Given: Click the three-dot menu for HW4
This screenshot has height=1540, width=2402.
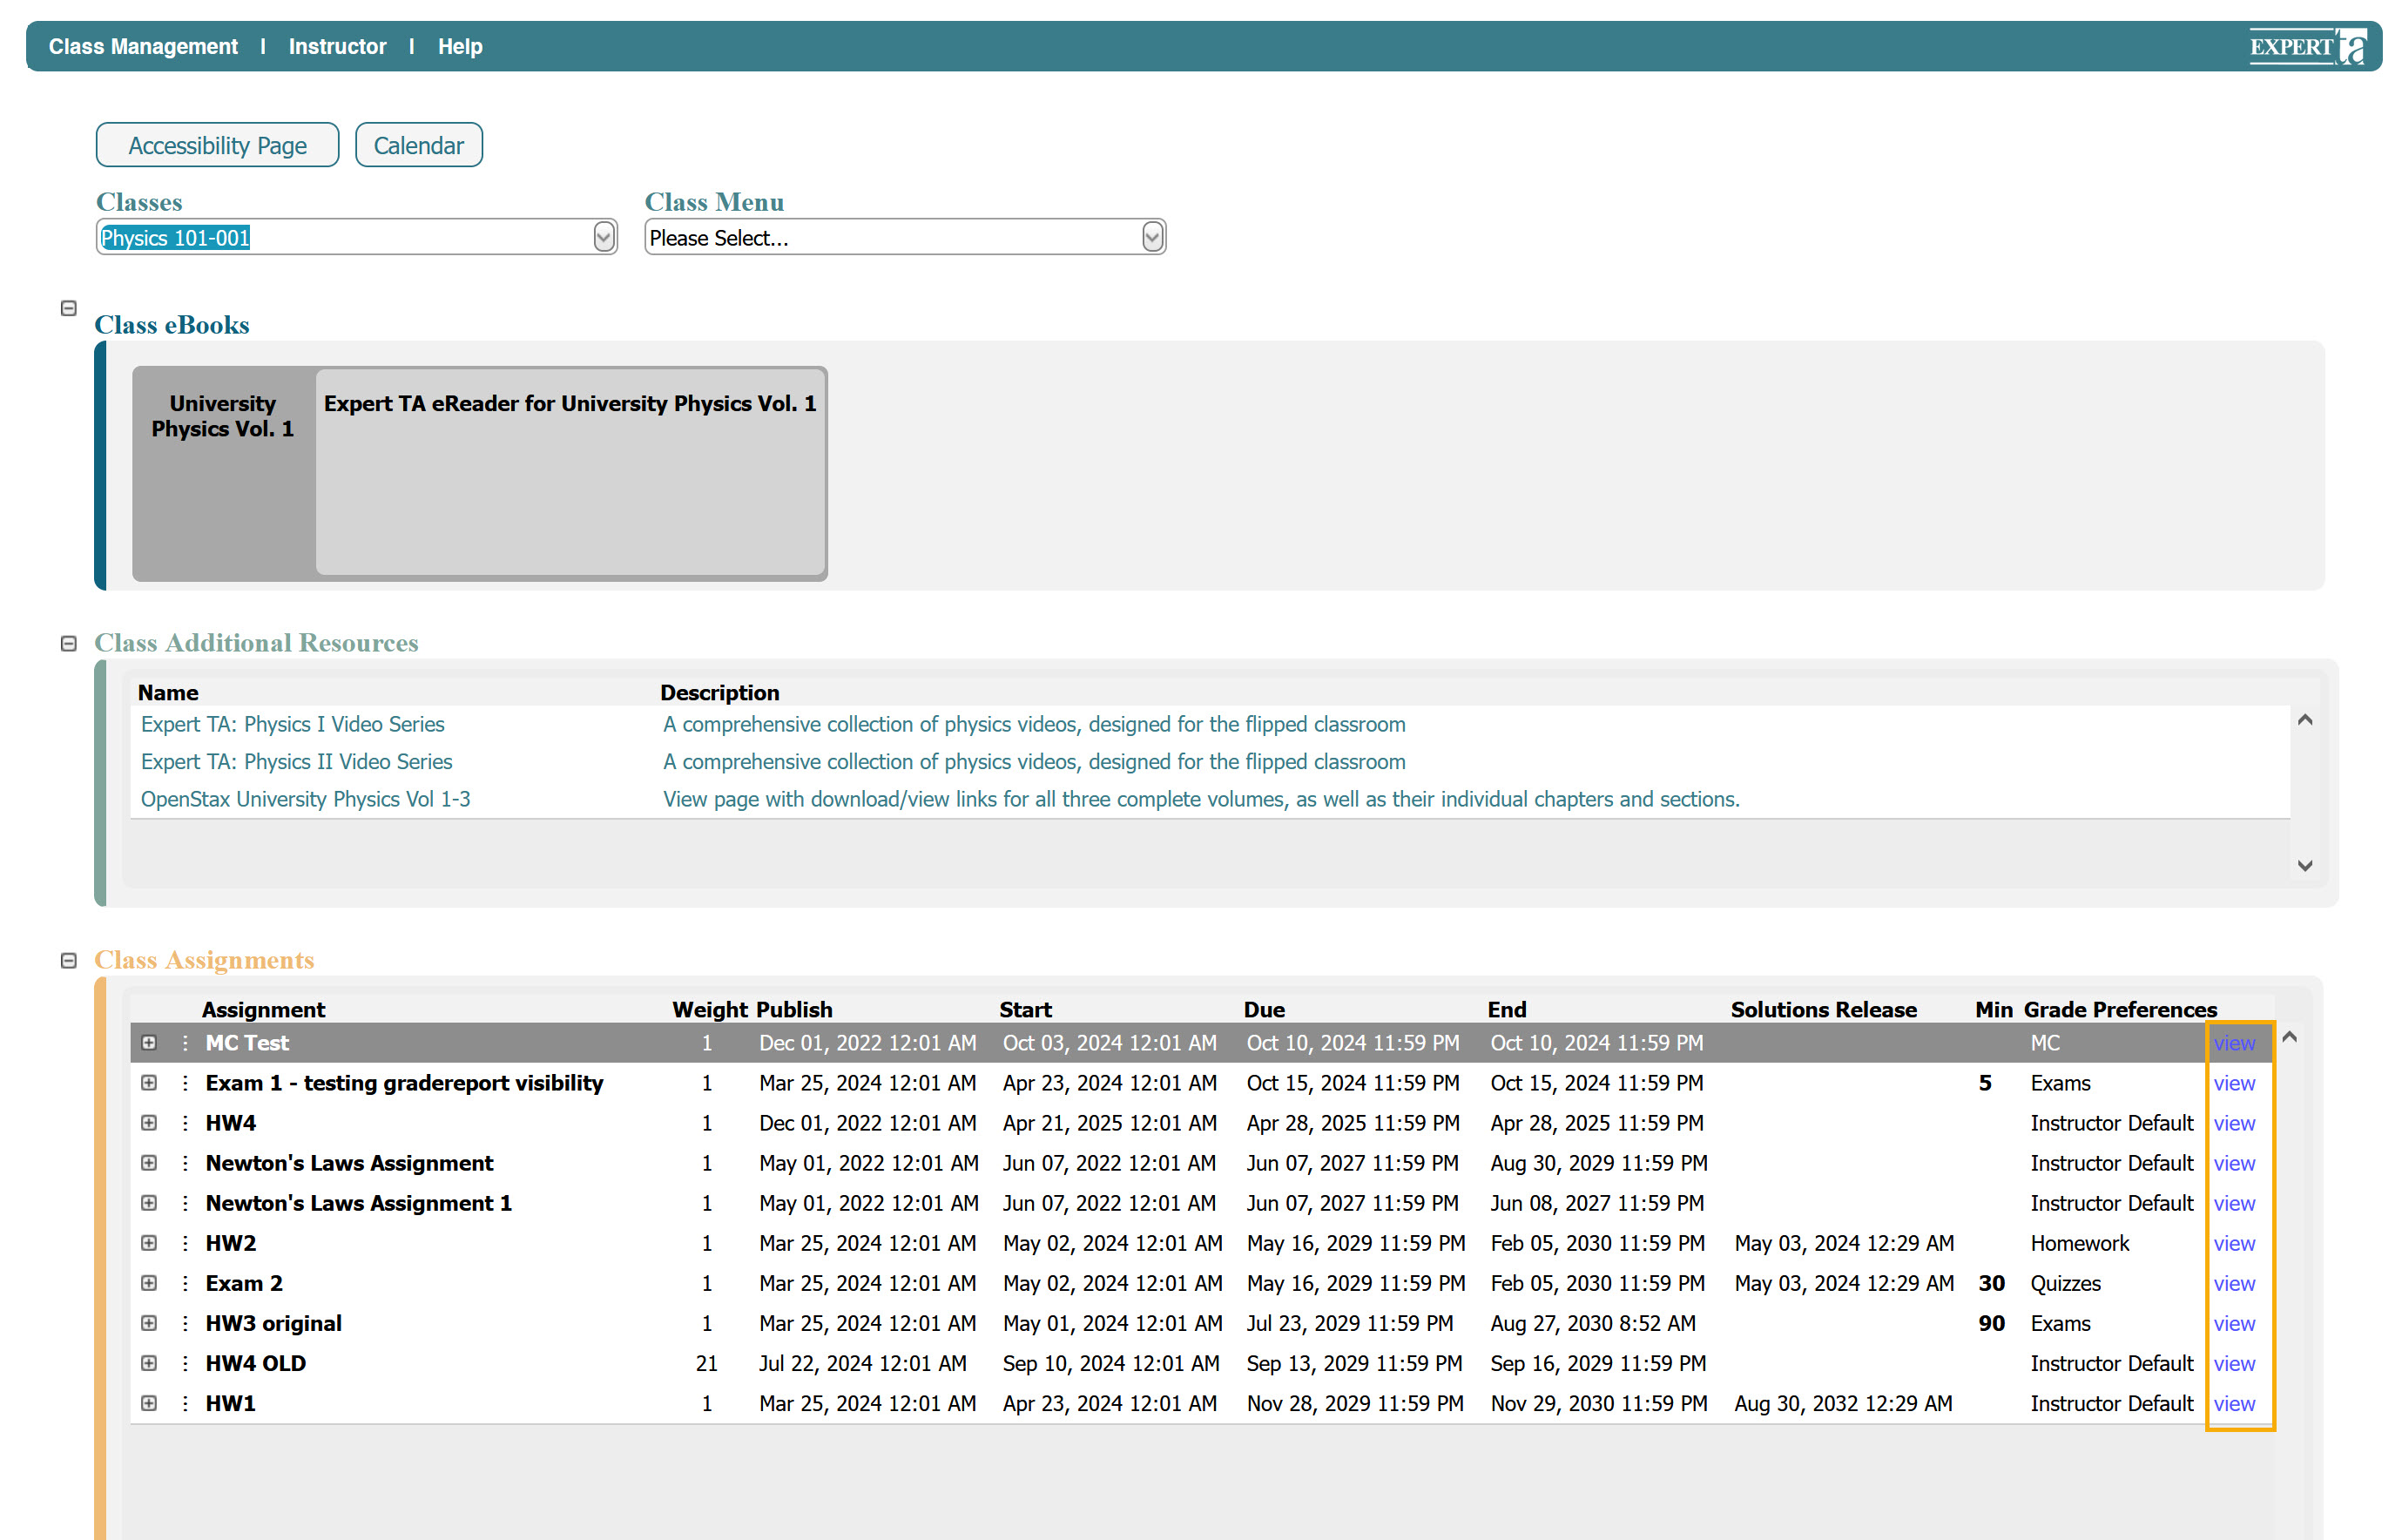Looking at the screenshot, I should 185,1123.
